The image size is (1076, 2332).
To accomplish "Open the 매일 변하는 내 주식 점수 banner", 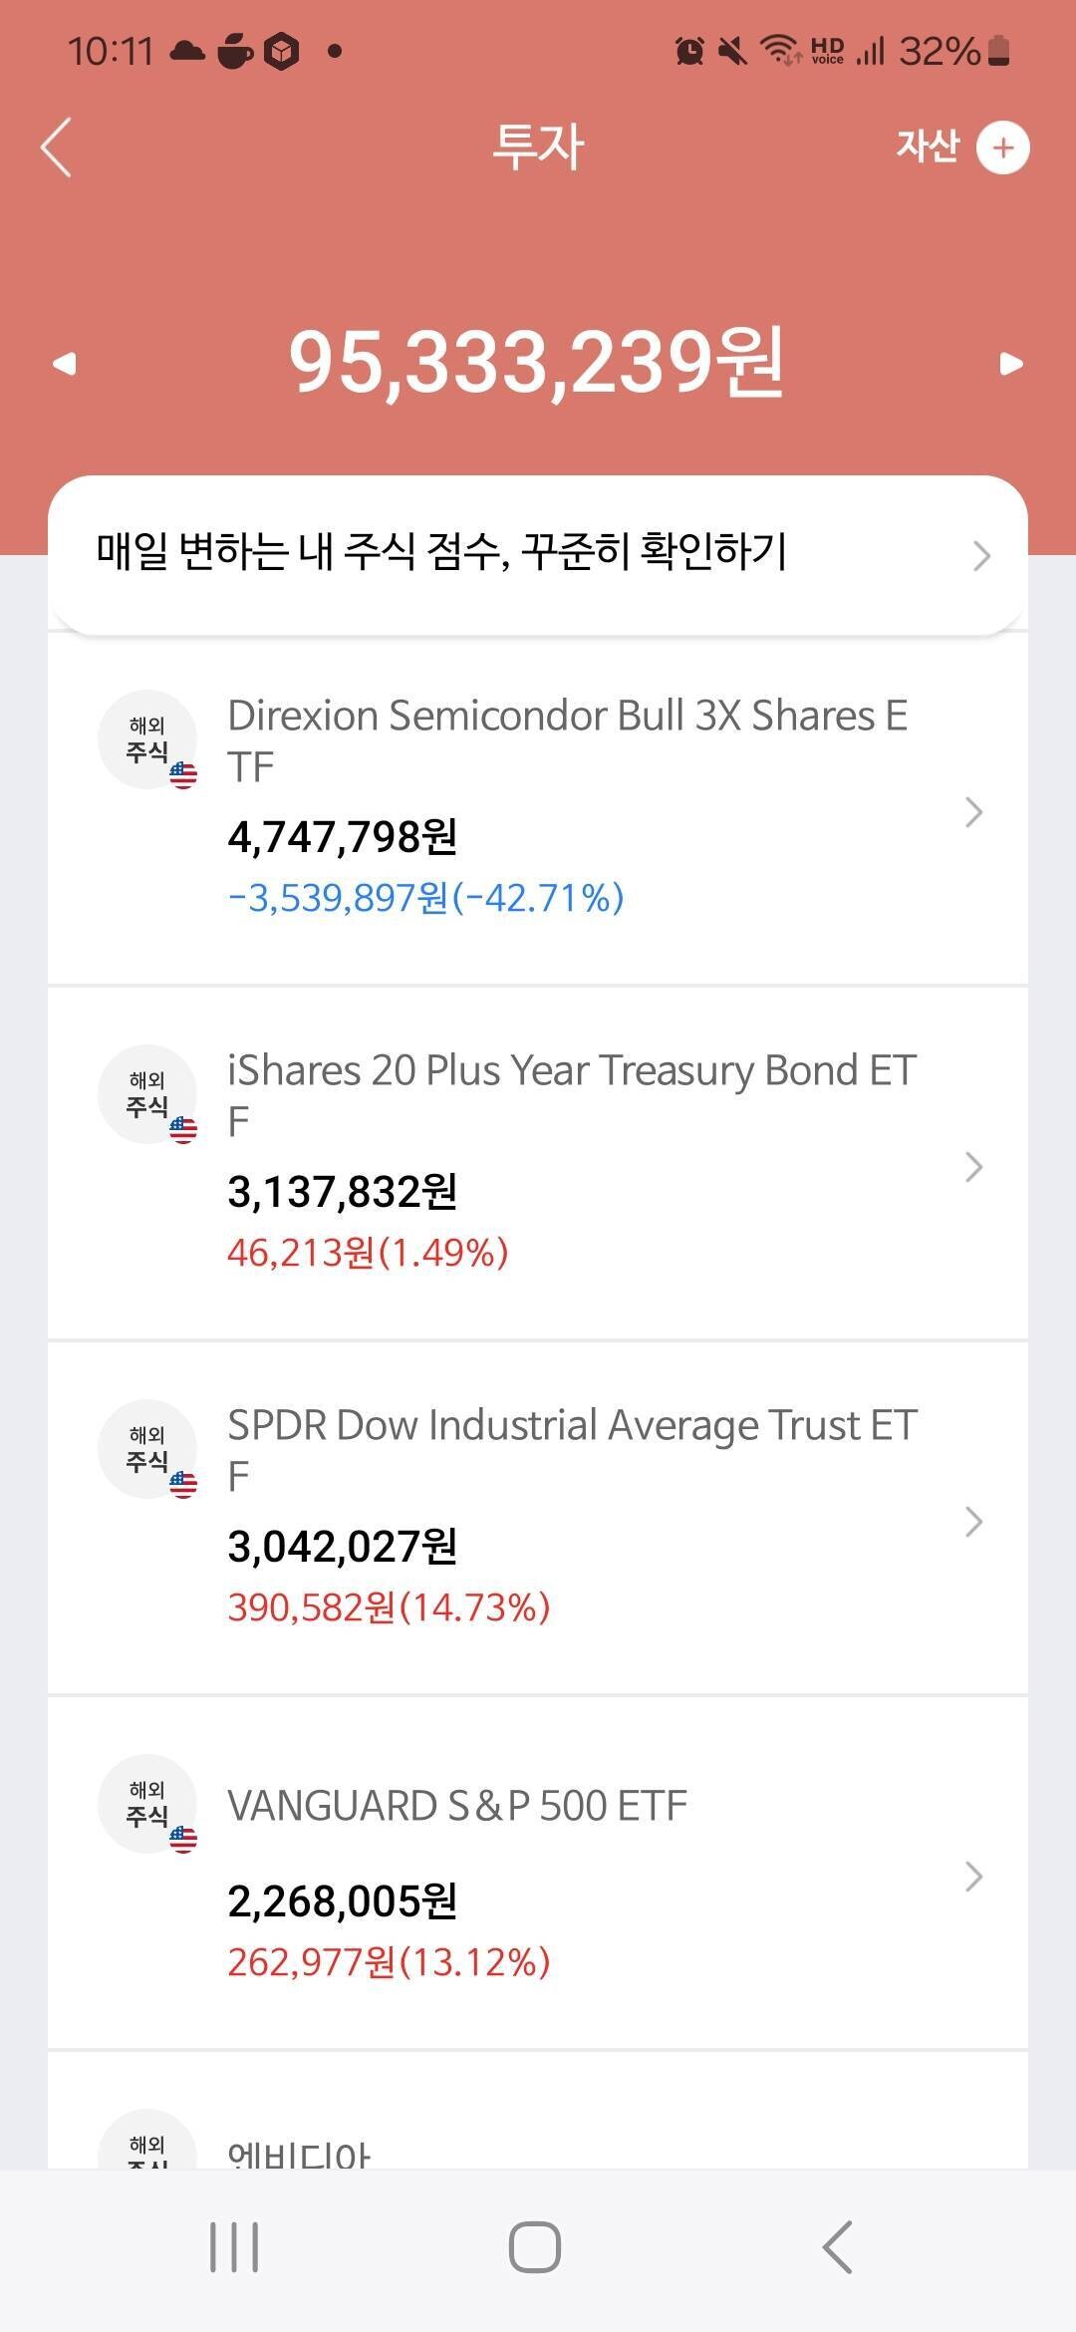I will pos(441,553).
